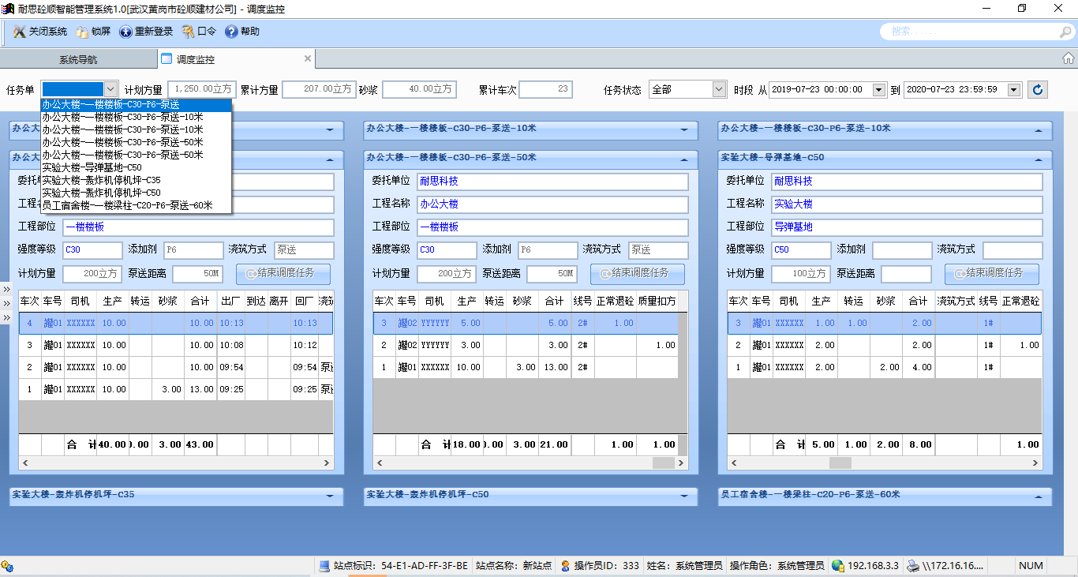Image resolution: width=1078 pixels, height=577 pixels.
Task: Click the 重新登录 re-login icon
Action: click(125, 32)
